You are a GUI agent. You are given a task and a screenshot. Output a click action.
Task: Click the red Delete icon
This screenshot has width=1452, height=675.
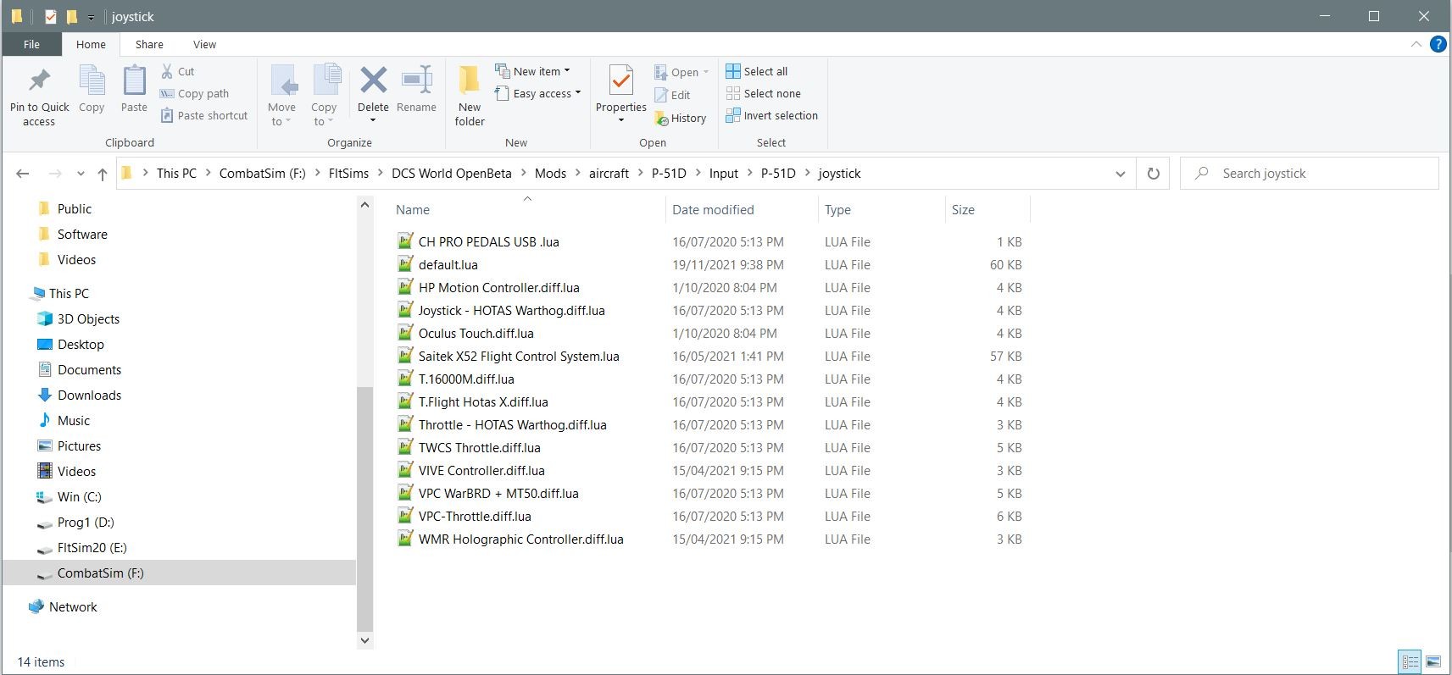(x=373, y=80)
